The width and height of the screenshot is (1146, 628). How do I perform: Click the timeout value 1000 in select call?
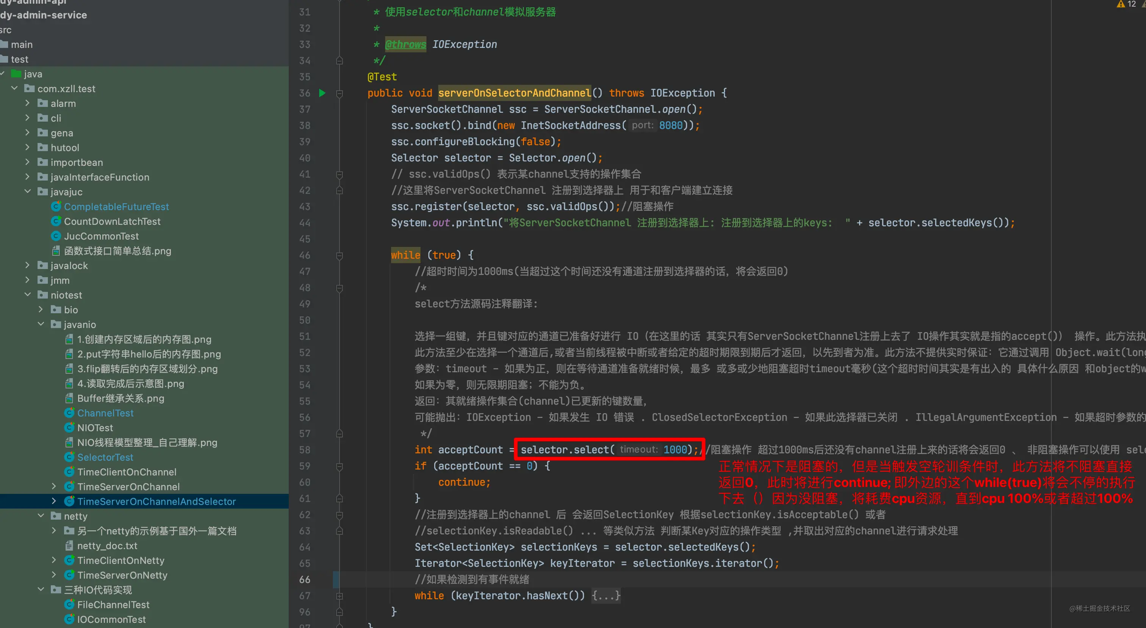point(675,449)
